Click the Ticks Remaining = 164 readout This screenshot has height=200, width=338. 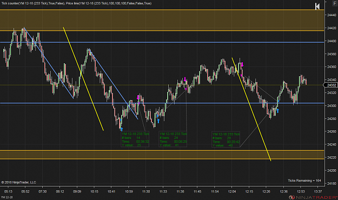(x=304, y=181)
